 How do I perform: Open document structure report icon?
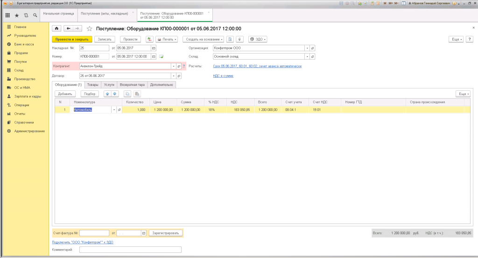tap(230, 39)
